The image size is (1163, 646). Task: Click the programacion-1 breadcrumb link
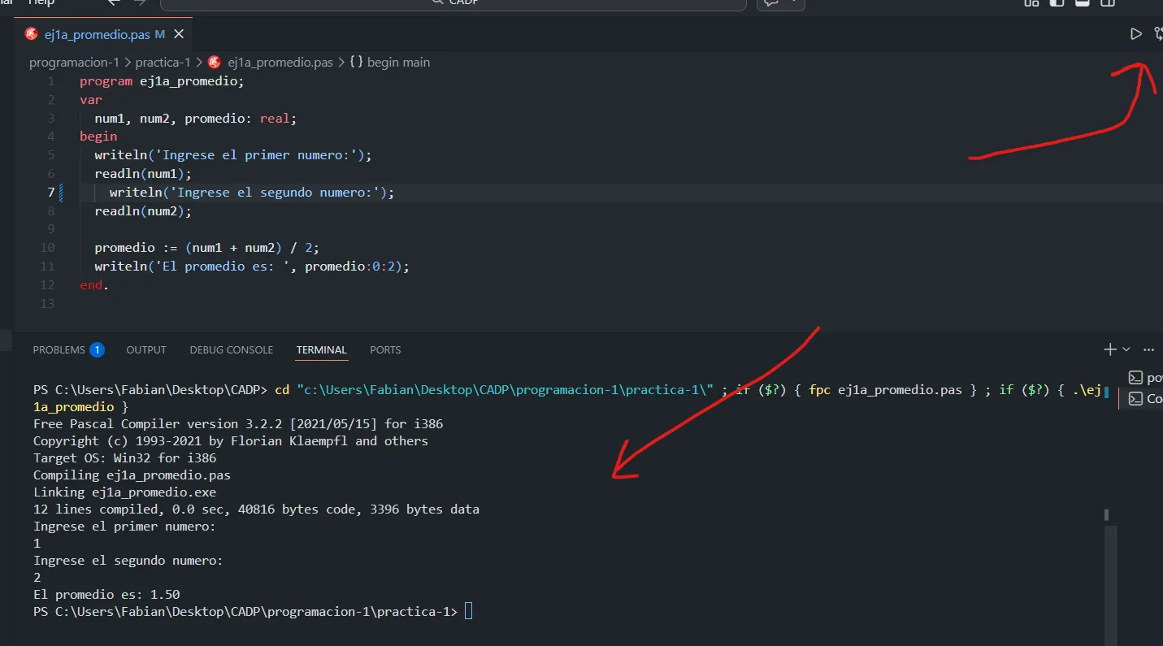point(74,63)
